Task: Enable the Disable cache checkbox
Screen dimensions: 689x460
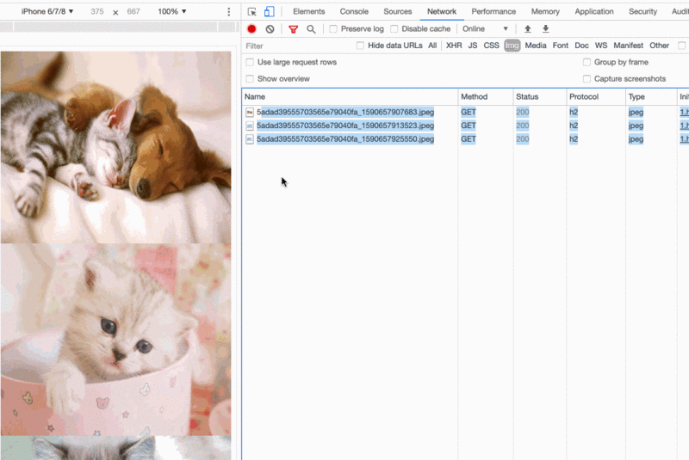Action: 394,29
